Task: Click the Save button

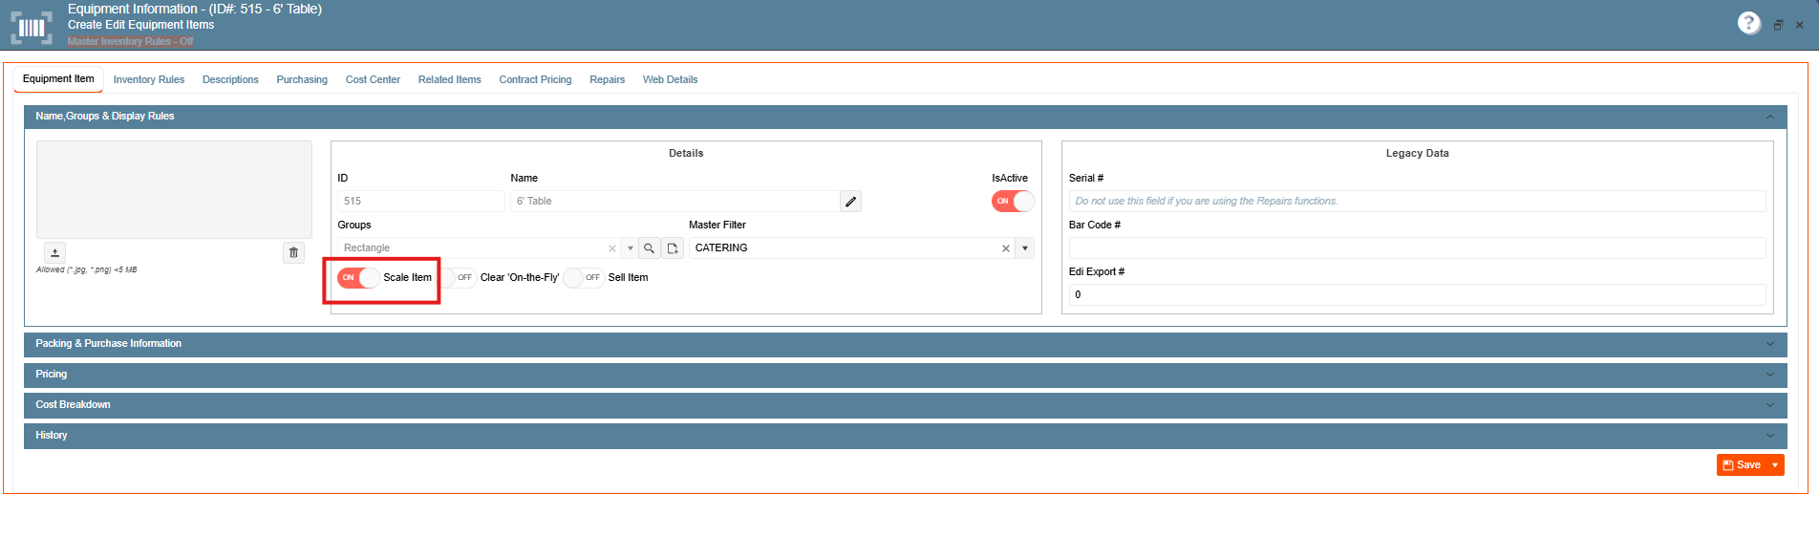Action: click(x=1742, y=464)
